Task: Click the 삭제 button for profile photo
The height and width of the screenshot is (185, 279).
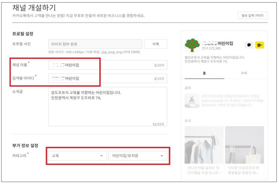Action: pyautogui.click(x=155, y=44)
